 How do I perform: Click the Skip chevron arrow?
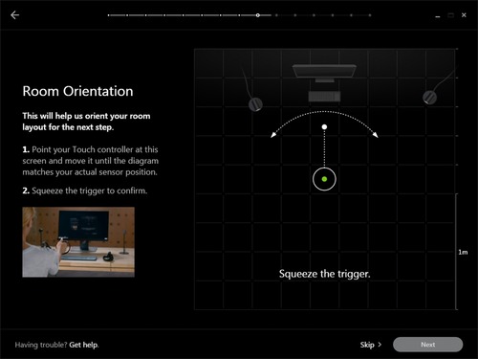pyautogui.click(x=380, y=345)
